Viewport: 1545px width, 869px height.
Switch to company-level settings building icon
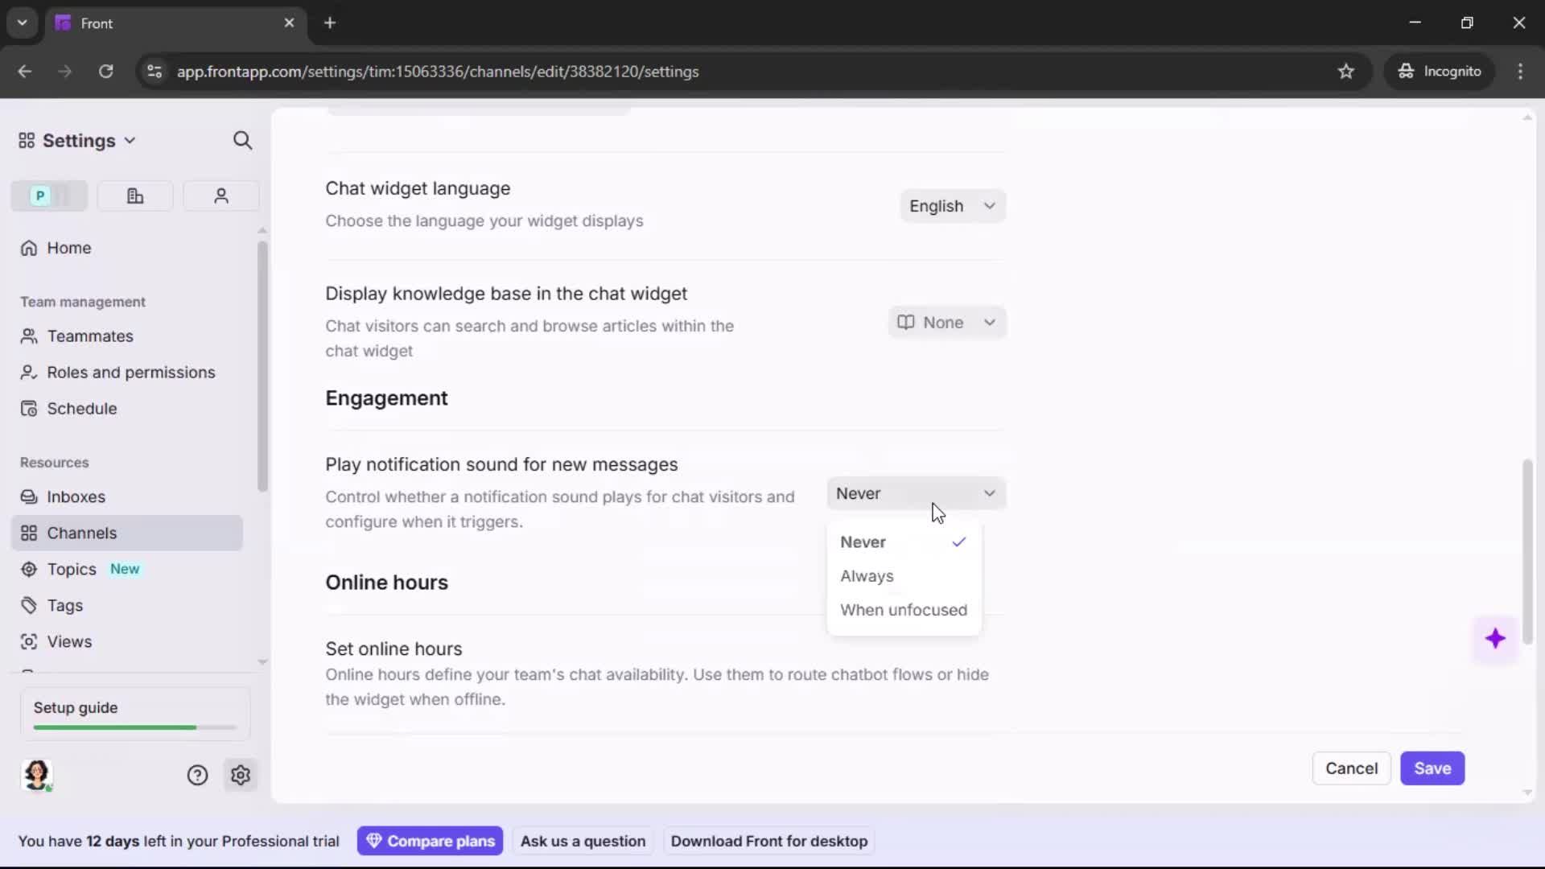pos(134,196)
